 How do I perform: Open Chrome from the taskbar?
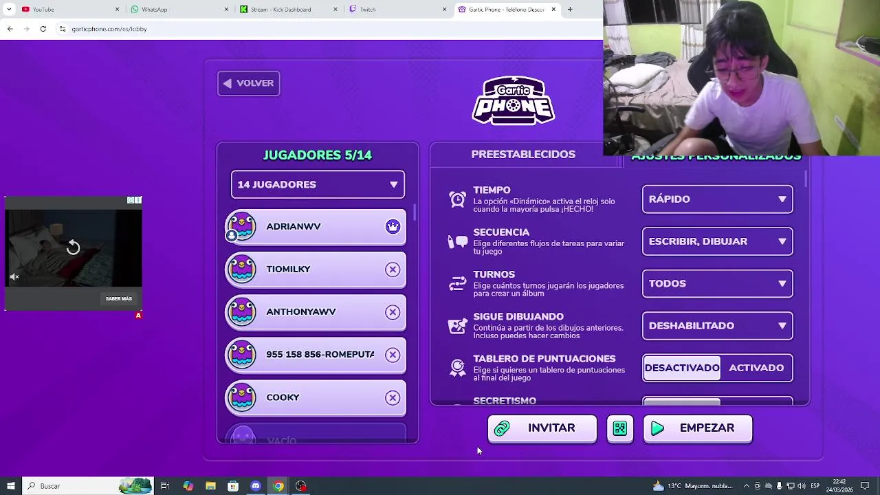(x=278, y=486)
